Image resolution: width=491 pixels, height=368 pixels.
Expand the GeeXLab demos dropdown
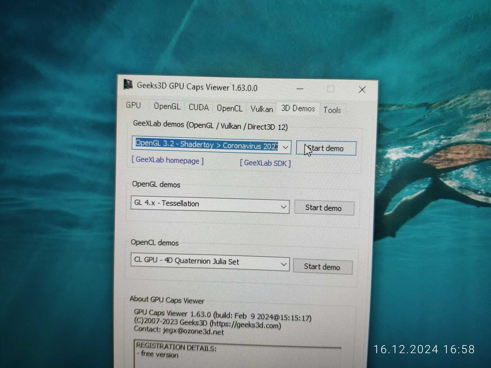pyautogui.click(x=285, y=147)
